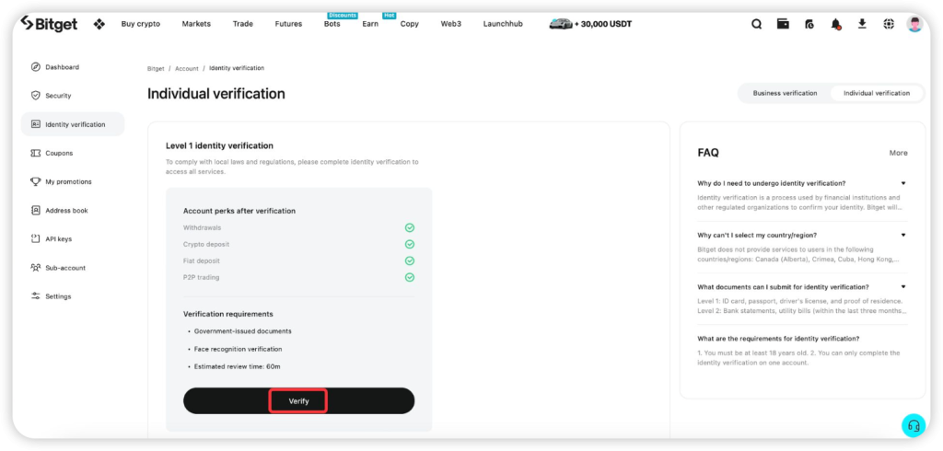Switch to Business verification tab

click(x=785, y=93)
